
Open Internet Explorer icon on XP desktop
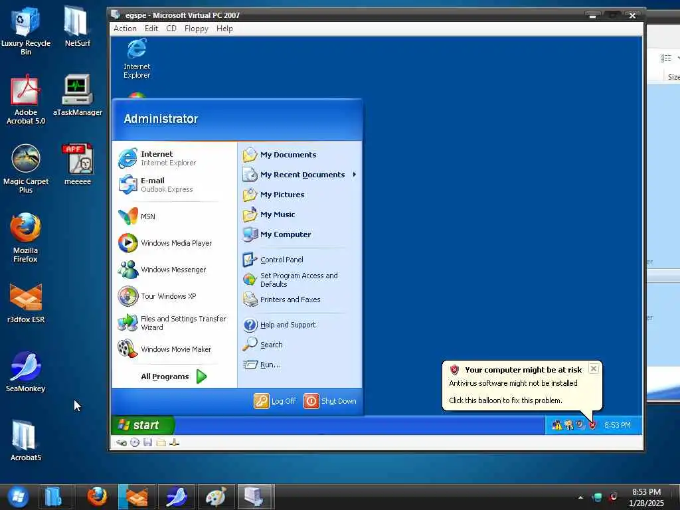pos(137,58)
